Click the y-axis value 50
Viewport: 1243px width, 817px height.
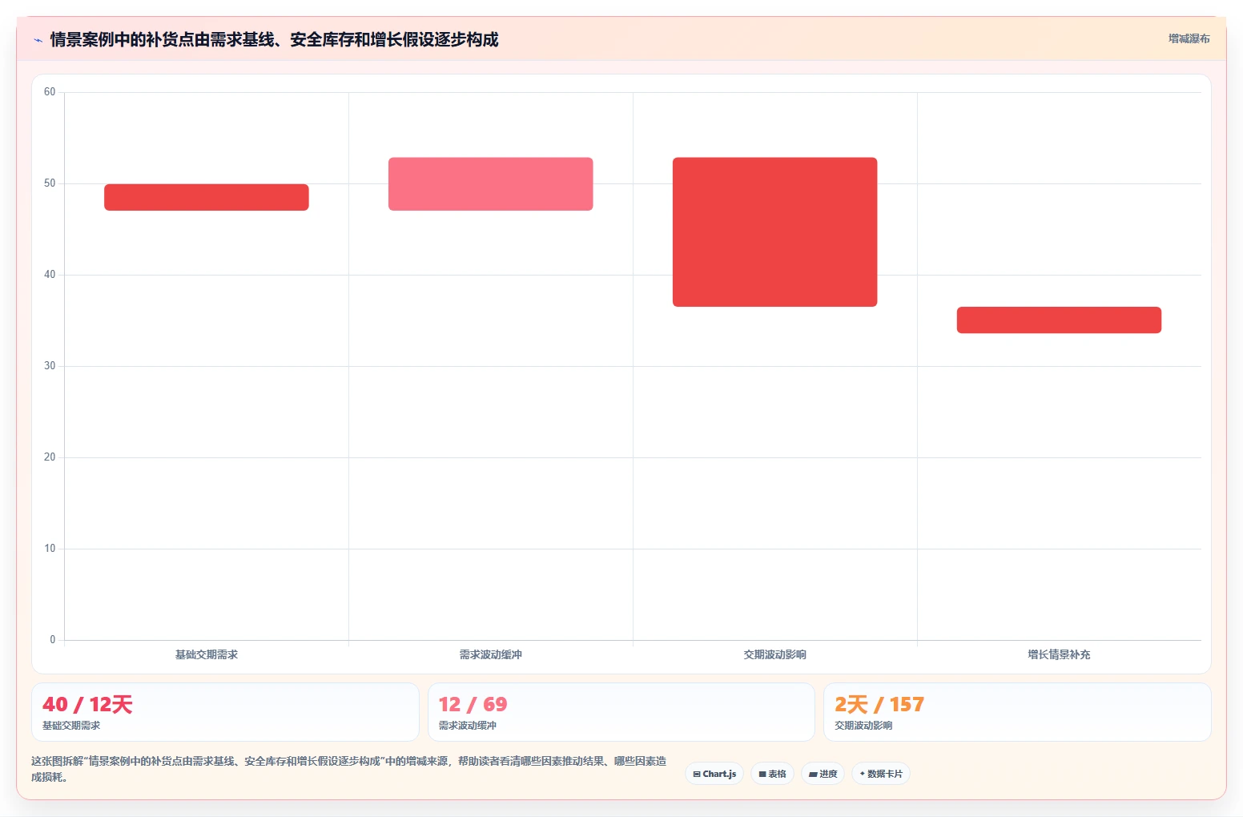[x=50, y=183]
